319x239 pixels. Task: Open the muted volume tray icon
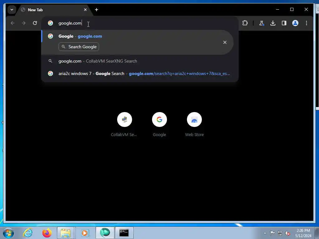click(288, 233)
